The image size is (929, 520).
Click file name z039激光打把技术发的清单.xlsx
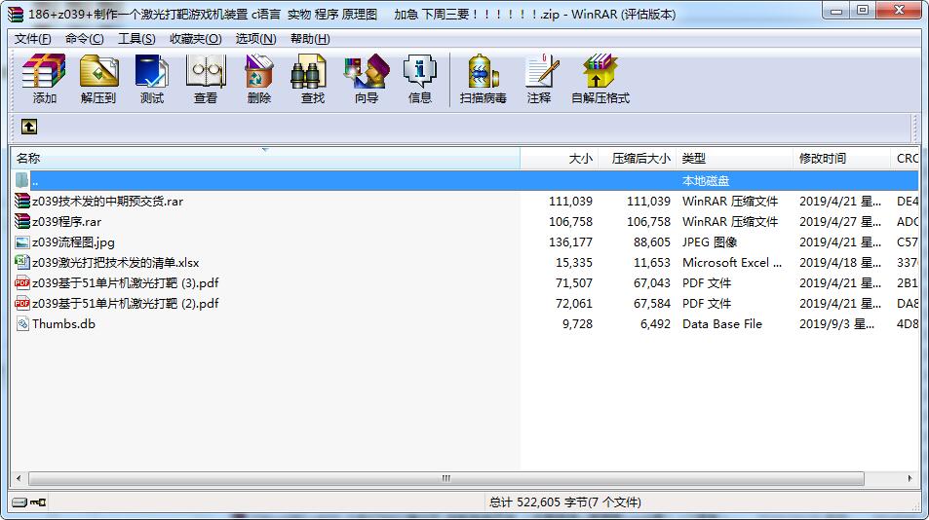coord(116,262)
